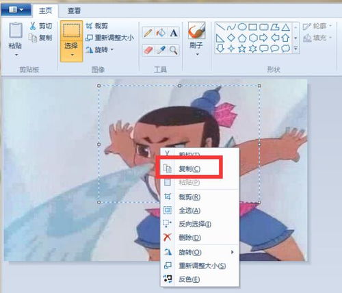The height and width of the screenshot is (293, 342).
Task: Select the Fill with color bucket tool
Action: point(161,33)
